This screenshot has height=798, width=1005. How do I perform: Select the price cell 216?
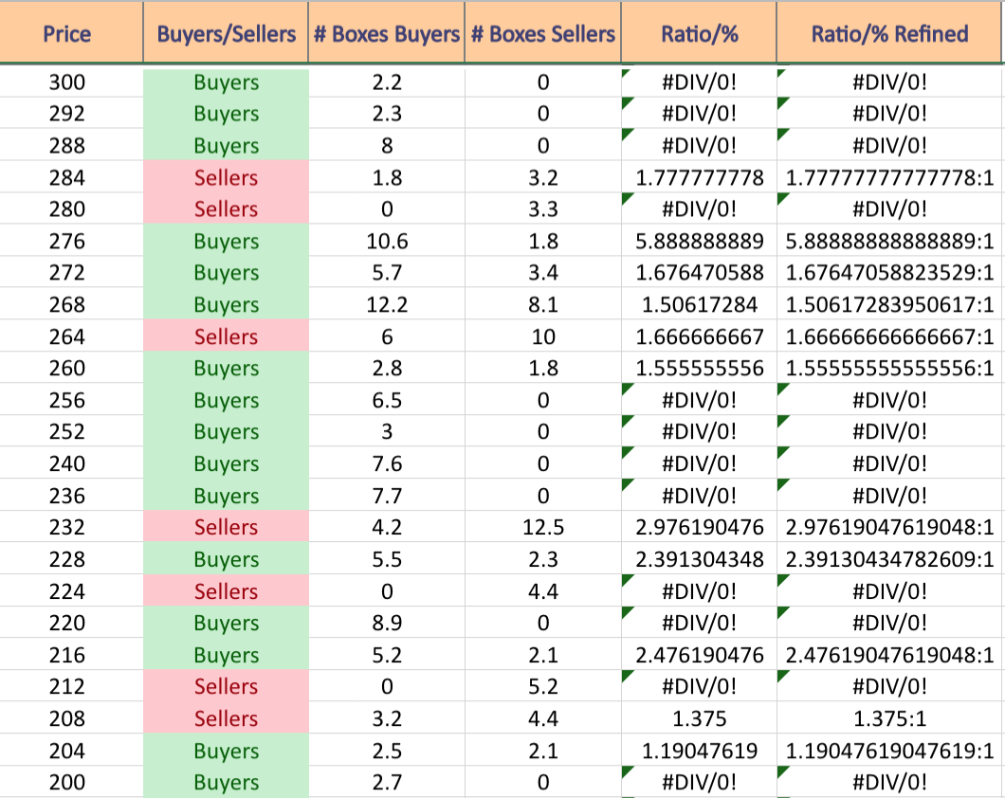tap(66, 655)
